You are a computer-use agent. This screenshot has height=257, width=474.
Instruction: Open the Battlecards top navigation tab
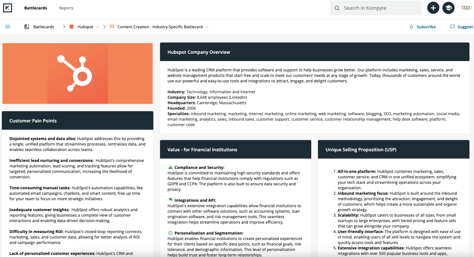pos(36,8)
